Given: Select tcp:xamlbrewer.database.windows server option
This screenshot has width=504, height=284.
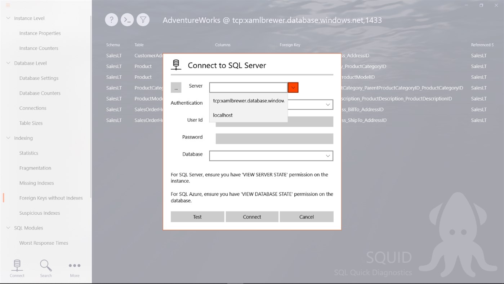Looking at the screenshot, I should [x=249, y=101].
